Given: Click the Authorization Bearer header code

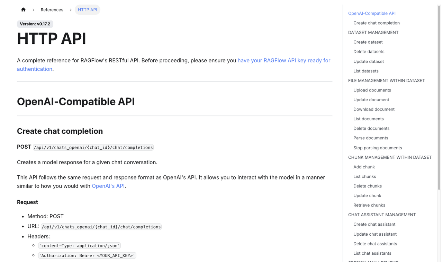Looking at the screenshot, I should point(87,255).
